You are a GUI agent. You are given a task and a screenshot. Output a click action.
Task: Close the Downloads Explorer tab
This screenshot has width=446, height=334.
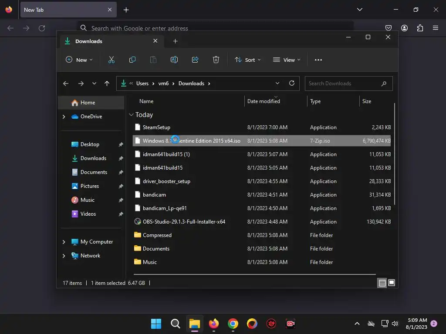pos(155,41)
